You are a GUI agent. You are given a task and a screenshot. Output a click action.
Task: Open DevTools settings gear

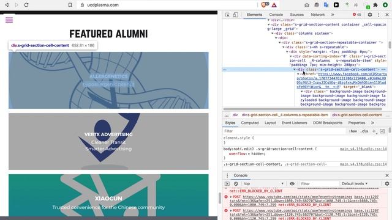(370, 15)
